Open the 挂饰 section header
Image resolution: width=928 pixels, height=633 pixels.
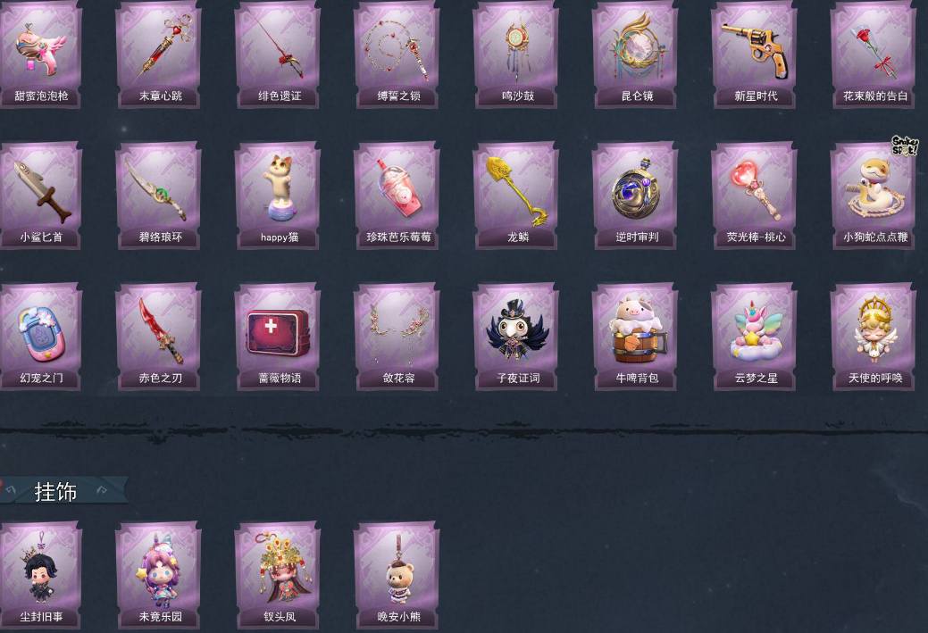[55, 492]
